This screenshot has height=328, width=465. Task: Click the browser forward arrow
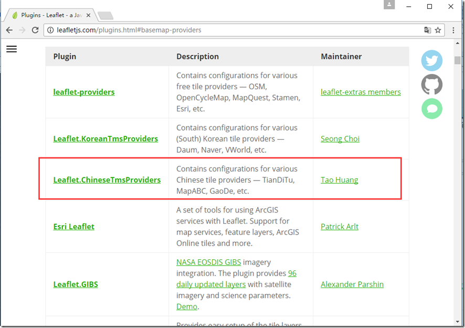[x=22, y=30]
